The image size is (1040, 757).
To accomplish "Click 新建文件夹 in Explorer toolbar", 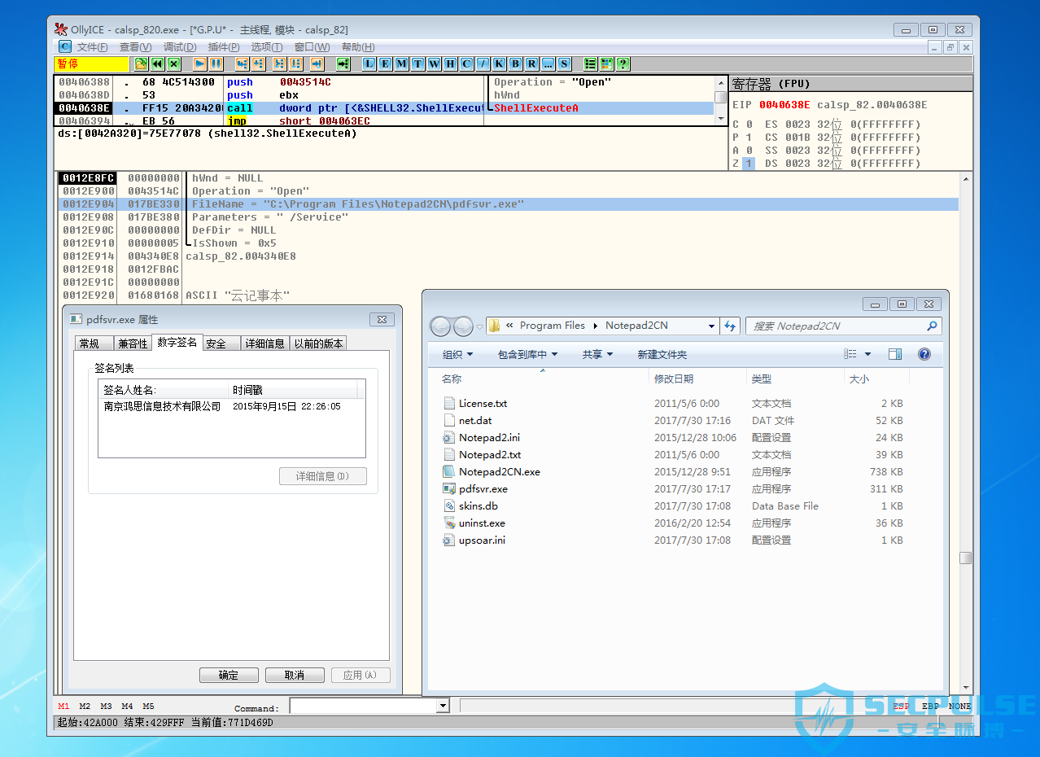I will point(662,355).
